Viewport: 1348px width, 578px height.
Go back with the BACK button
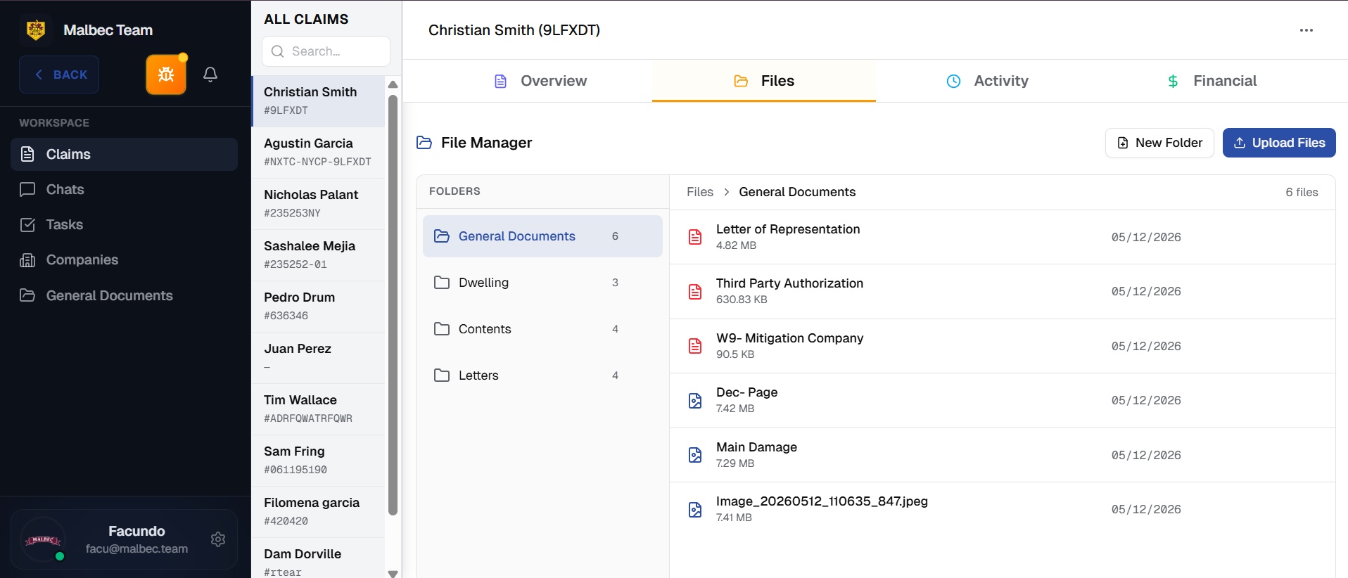click(x=59, y=75)
